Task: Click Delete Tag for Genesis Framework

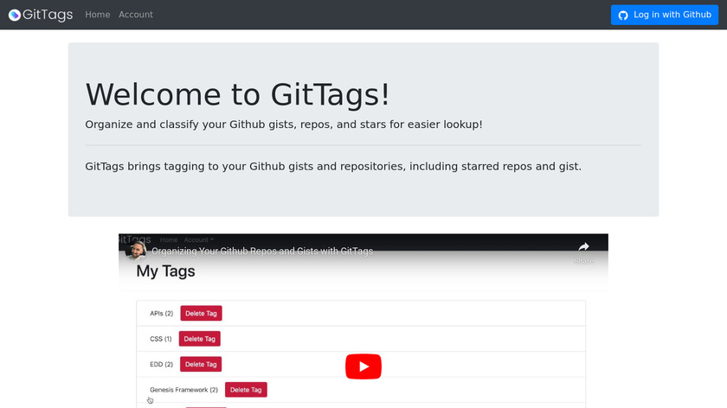Action: point(246,390)
